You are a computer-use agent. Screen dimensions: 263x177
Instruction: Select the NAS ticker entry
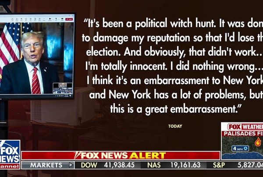[x=174, y=165]
